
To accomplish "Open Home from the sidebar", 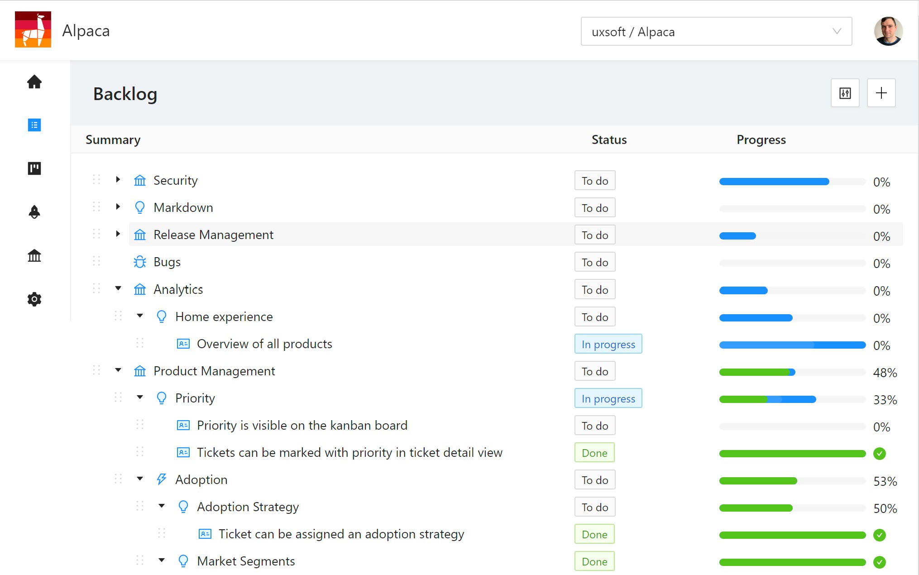I will pyautogui.click(x=34, y=82).
